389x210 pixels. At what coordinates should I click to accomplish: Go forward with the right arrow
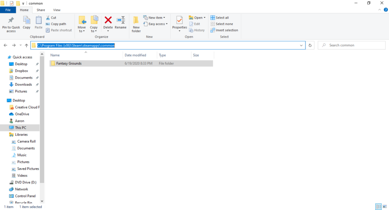coord(14,45)
